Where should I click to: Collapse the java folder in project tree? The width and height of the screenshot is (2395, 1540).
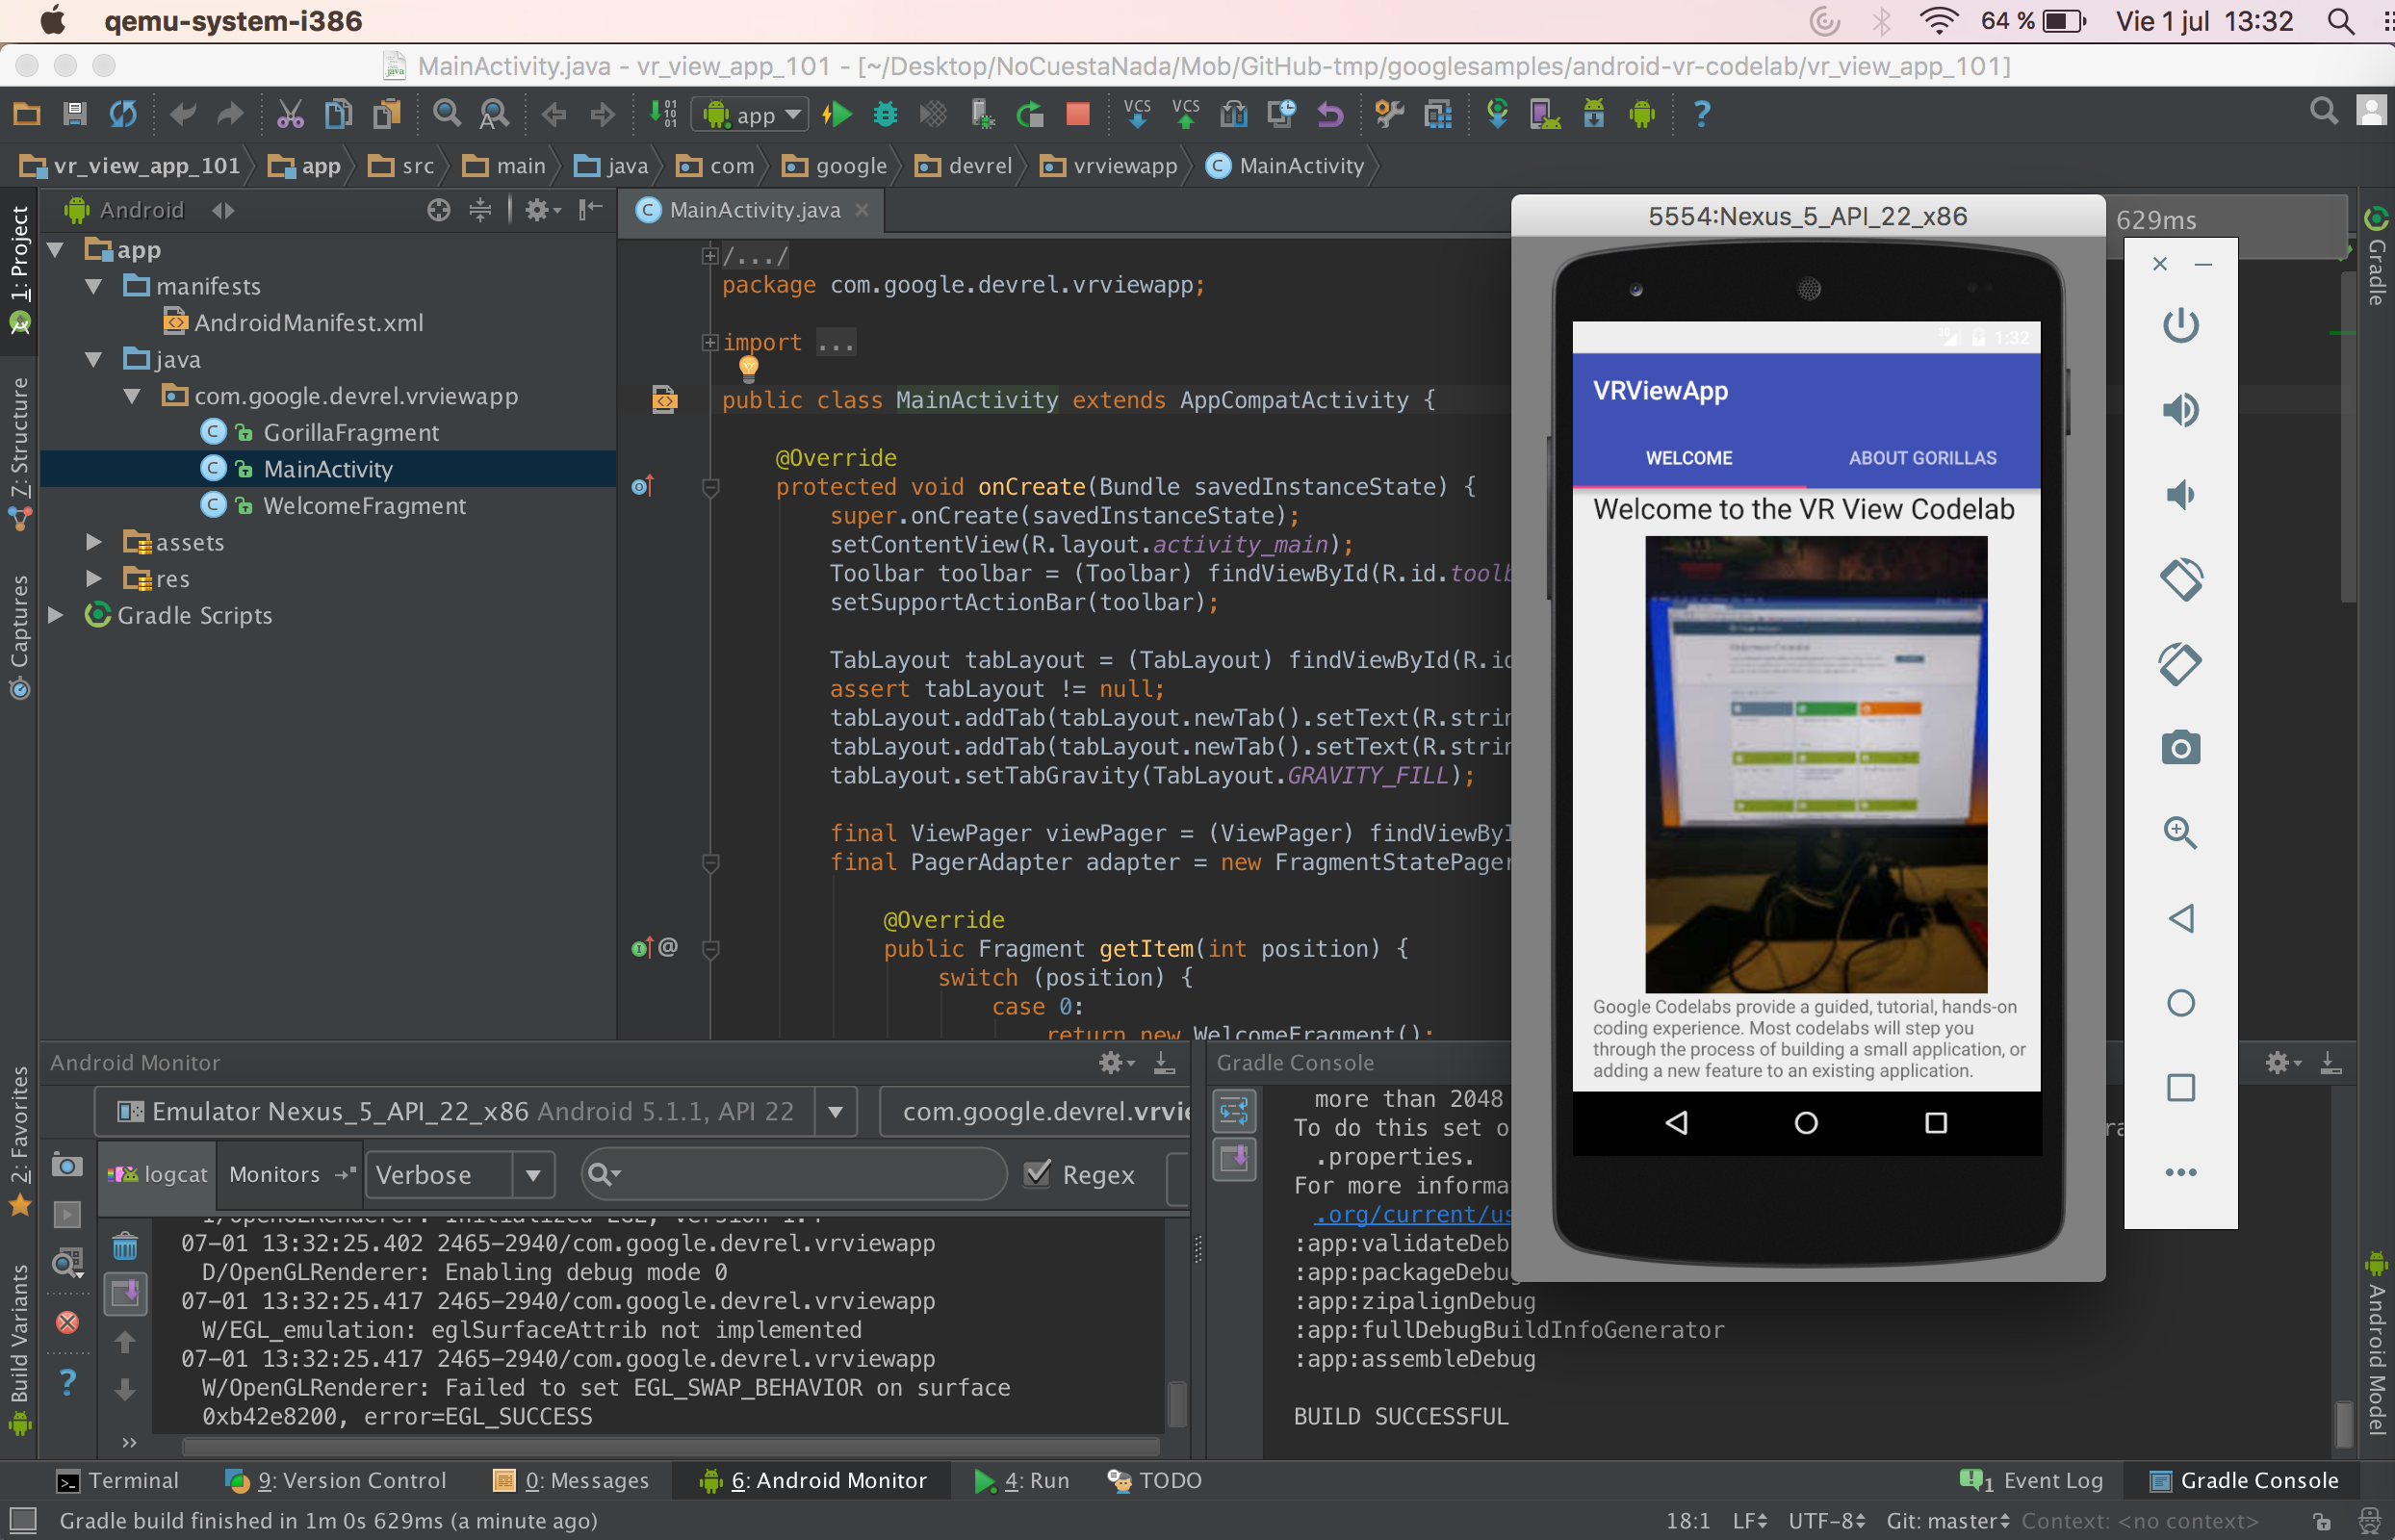[94, 359]
